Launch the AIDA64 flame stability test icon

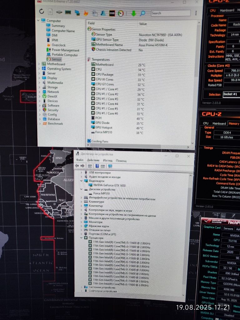click(x=86, y=13)
